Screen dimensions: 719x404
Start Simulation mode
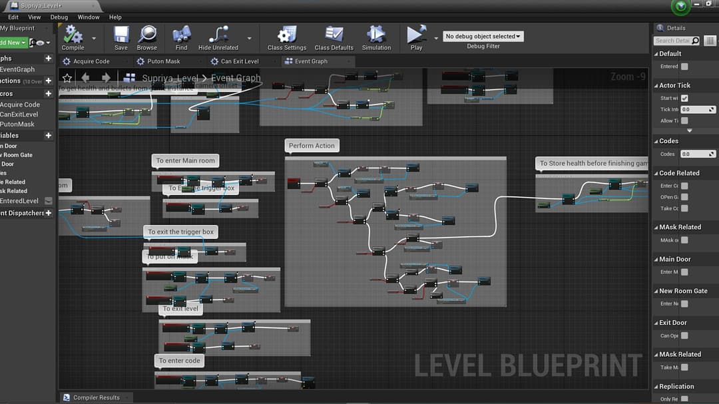click(376, 37)
